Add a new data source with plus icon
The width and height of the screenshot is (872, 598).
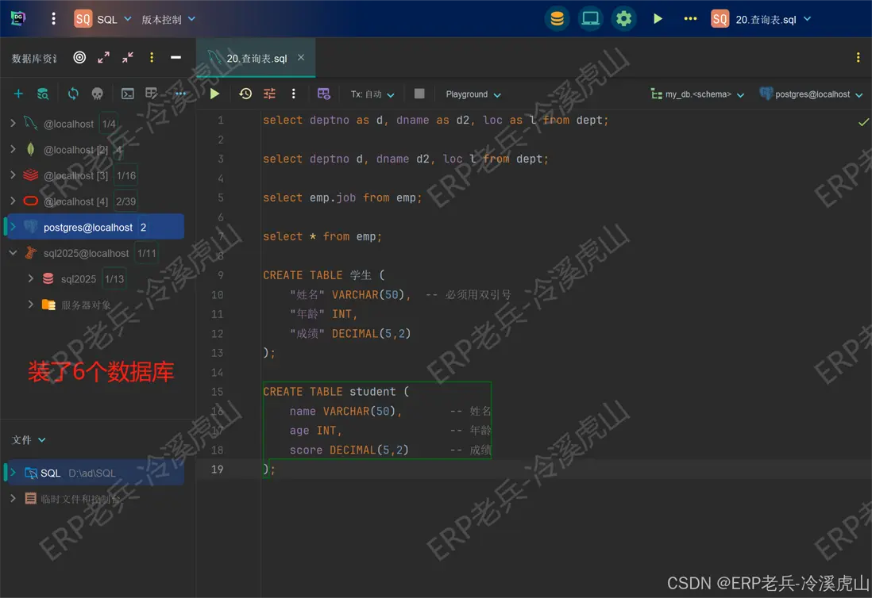18,94
